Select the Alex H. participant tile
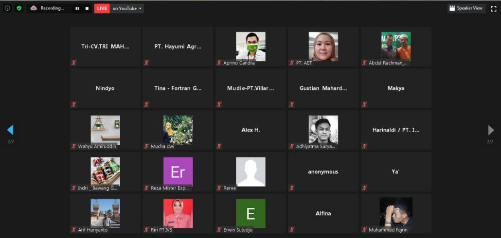Viewport: 501px width, 238px height. (x=250, y=130)
